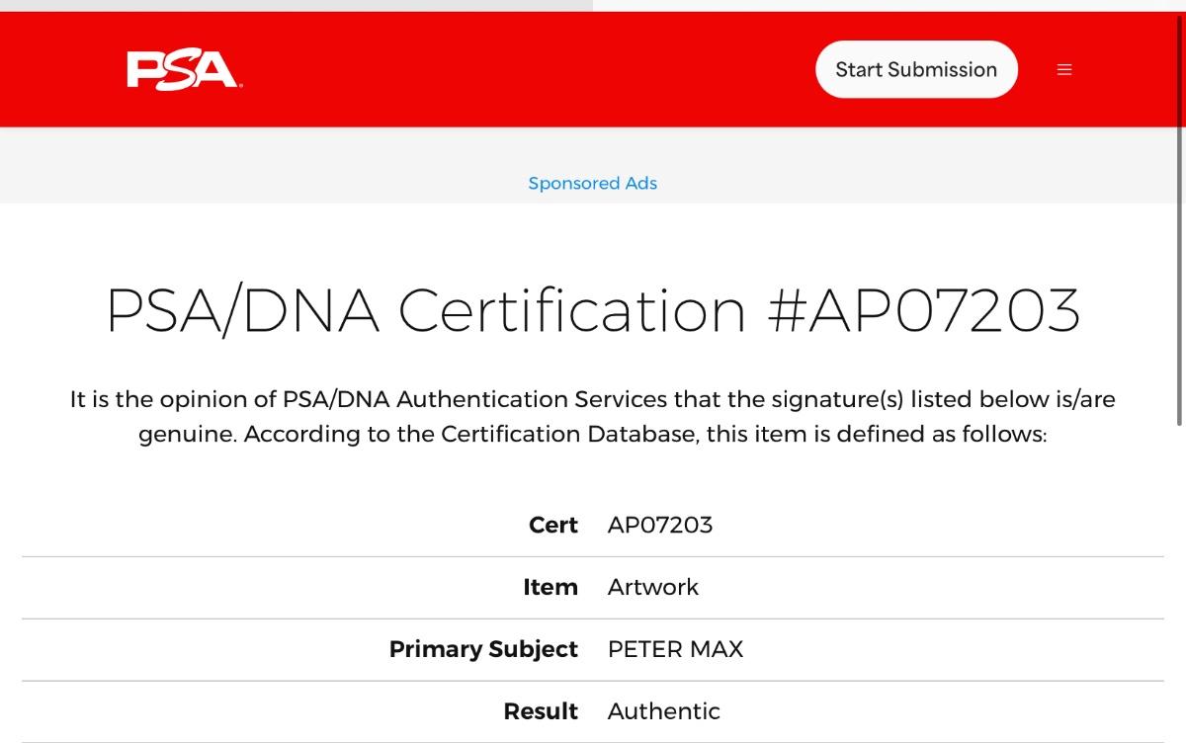Click the Item value Artwork
Image resolution: width=1186 pixels, height=743 pixels.
[653, 587]
